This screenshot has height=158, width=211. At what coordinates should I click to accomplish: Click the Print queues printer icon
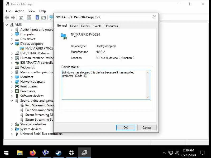click(17, 86)
